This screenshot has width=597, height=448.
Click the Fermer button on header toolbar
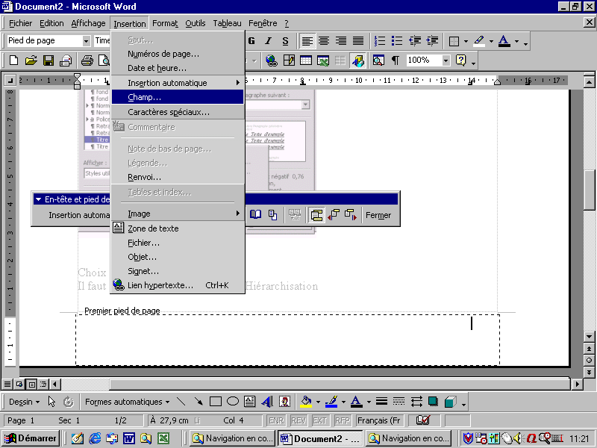tap(378, 215)
